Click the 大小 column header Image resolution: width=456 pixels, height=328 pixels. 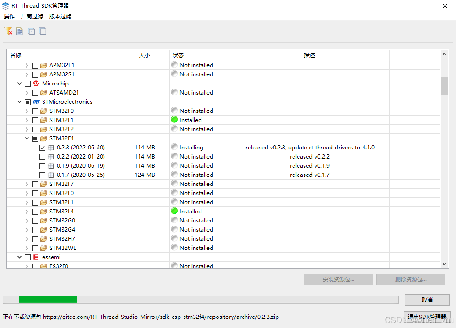(x=145, y=55)
